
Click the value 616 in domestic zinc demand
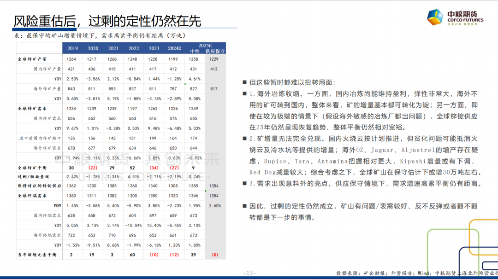pyautogui.click(x=153, y=118)
